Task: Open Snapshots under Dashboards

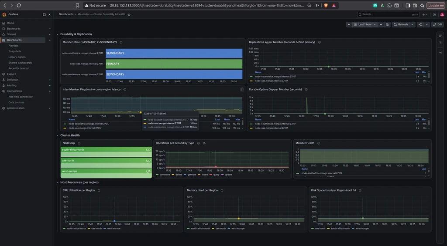Action: 15,51
